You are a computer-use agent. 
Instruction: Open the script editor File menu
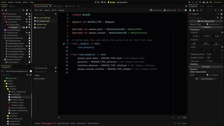pyautogui.click(x=36, y=10)
